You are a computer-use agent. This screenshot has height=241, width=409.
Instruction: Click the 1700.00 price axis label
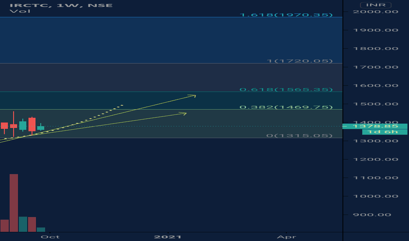pos(375,67)
